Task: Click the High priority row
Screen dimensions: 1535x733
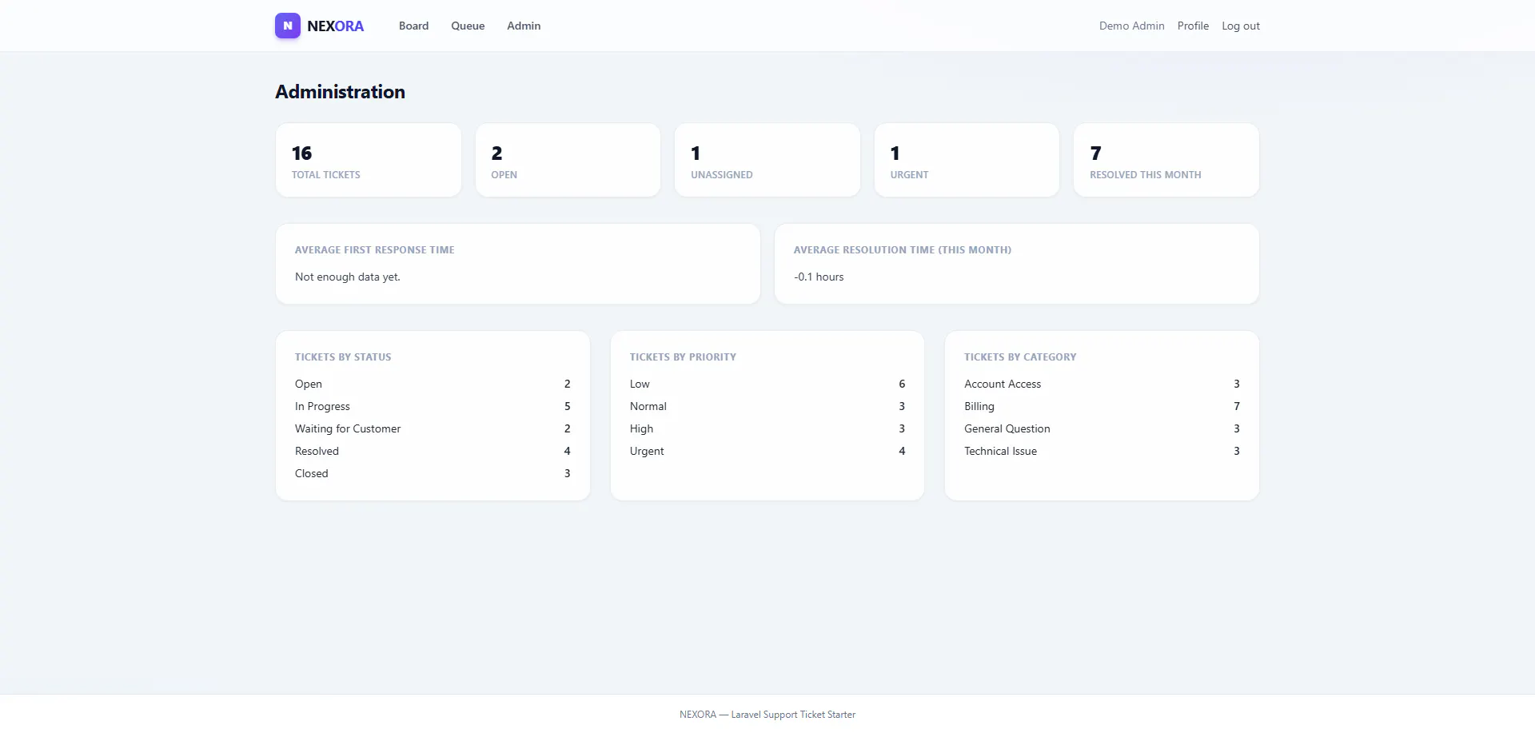Action: [x=767, y=428]
